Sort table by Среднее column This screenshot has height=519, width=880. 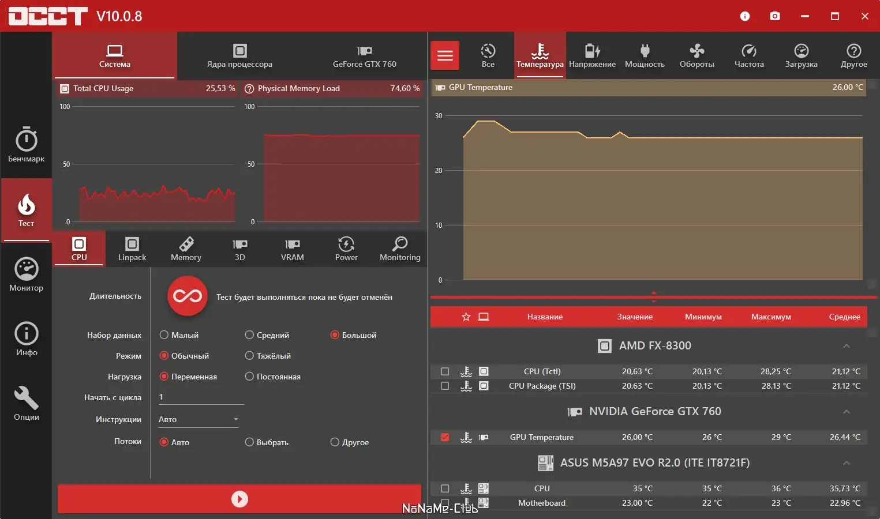point(845,317)
